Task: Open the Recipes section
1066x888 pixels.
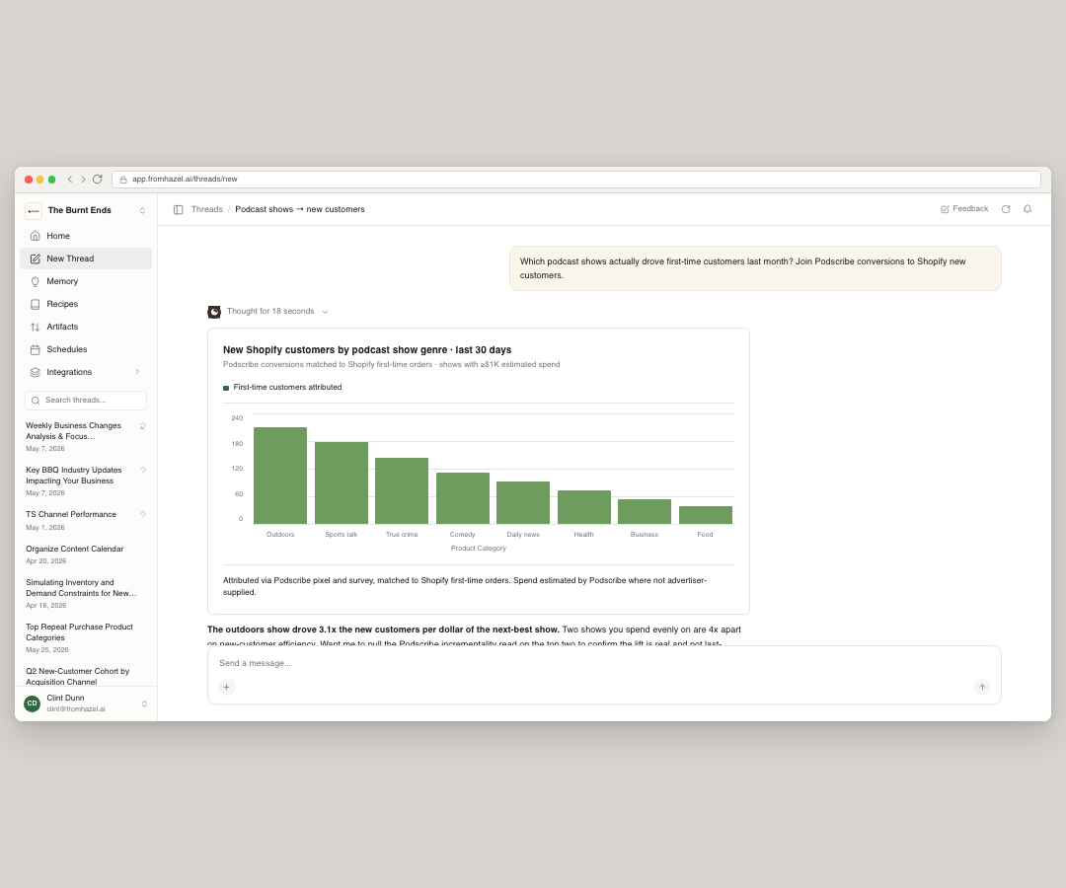Action: [86, 304]
